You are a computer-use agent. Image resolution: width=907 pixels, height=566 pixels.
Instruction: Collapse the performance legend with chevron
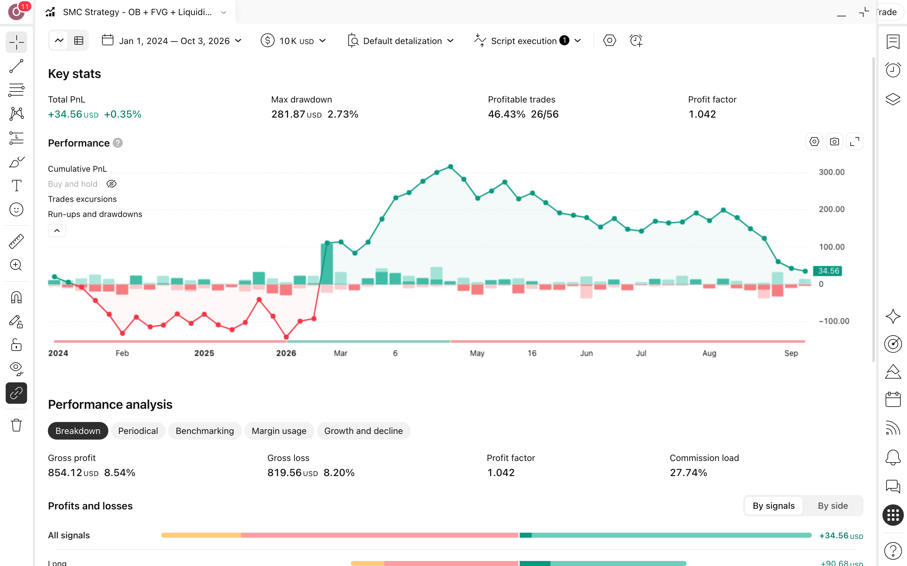pos(57,230)
